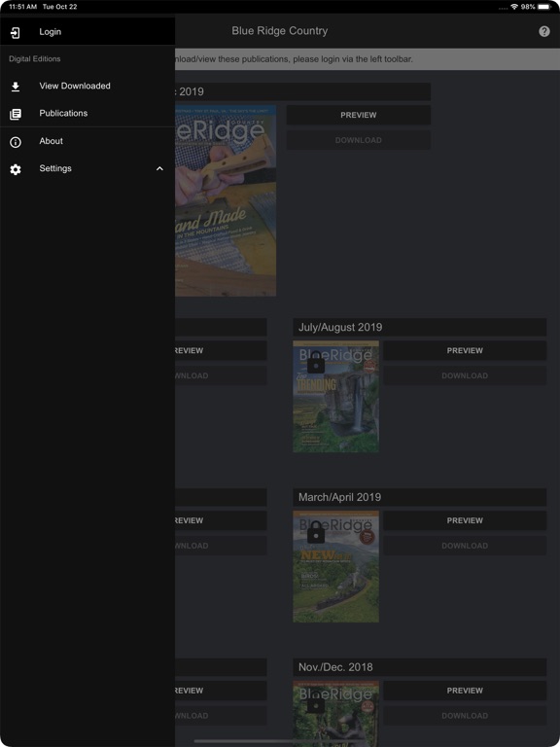Preview the July/August 2019 issue
The width and height of the screenshot is (560, 747).
click(x=465, y=350)
